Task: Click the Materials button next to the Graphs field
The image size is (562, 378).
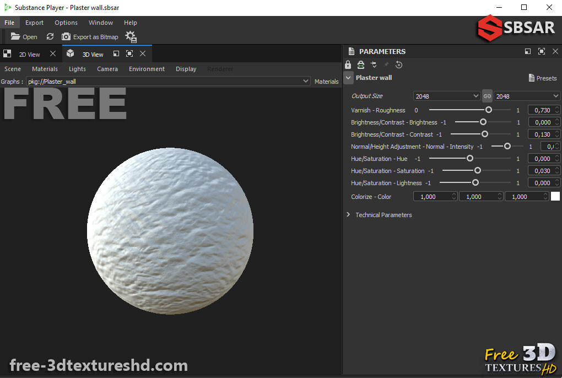Action: point(326,81)
